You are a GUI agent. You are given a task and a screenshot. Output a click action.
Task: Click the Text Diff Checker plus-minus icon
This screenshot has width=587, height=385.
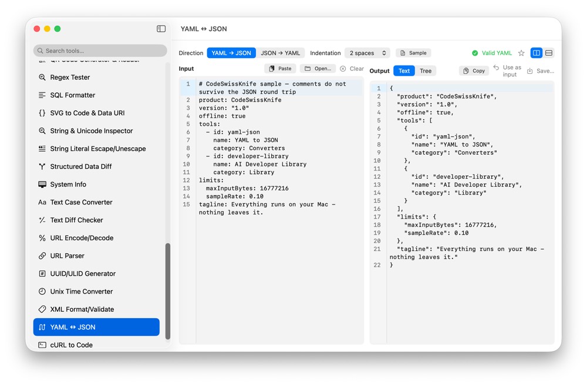42,220
